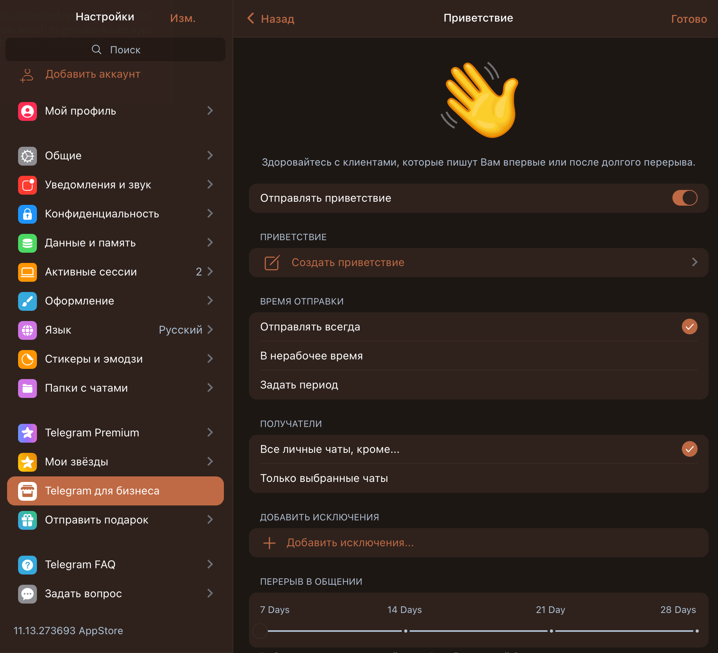Click the compose icon next to Создать приветствие
The width and height of the screenshot is (718, 653).
coord(272,263)
